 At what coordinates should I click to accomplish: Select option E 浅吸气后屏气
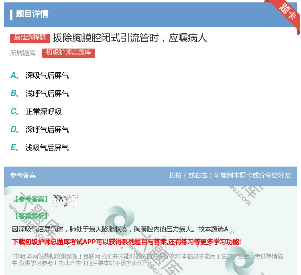coord(40,147)
